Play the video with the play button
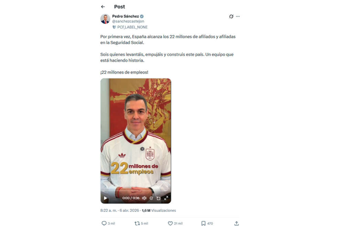 point(105,198)
